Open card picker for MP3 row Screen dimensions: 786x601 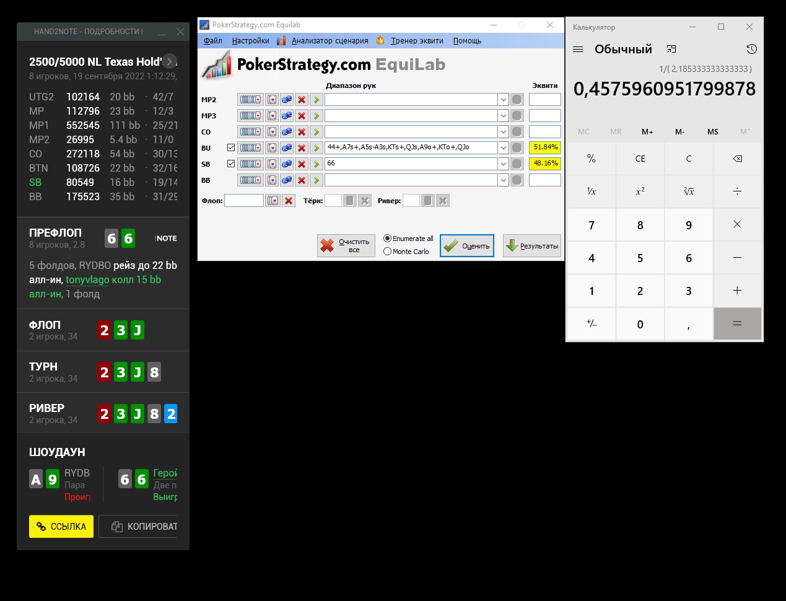tap(272, 116)
